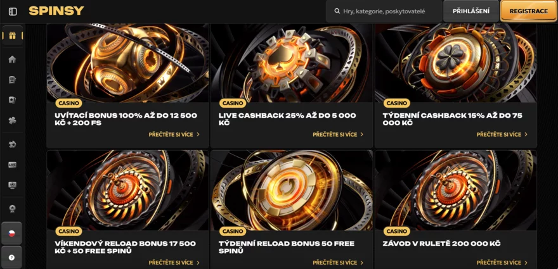The image size is (558, 269).
Task: Click the Přihlášení login button
Action: 470,11
